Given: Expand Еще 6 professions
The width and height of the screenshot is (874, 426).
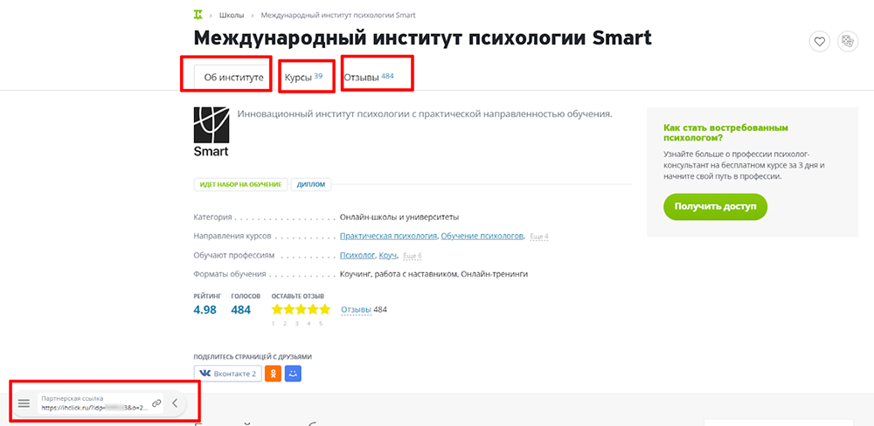Looking at the screenshot, I should 412,256.
